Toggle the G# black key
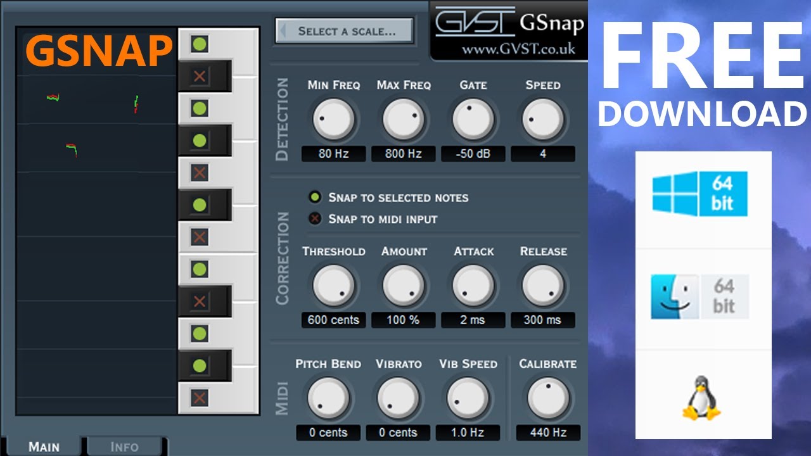This screenshot has width=811, height=456. (x=200, y=140)
